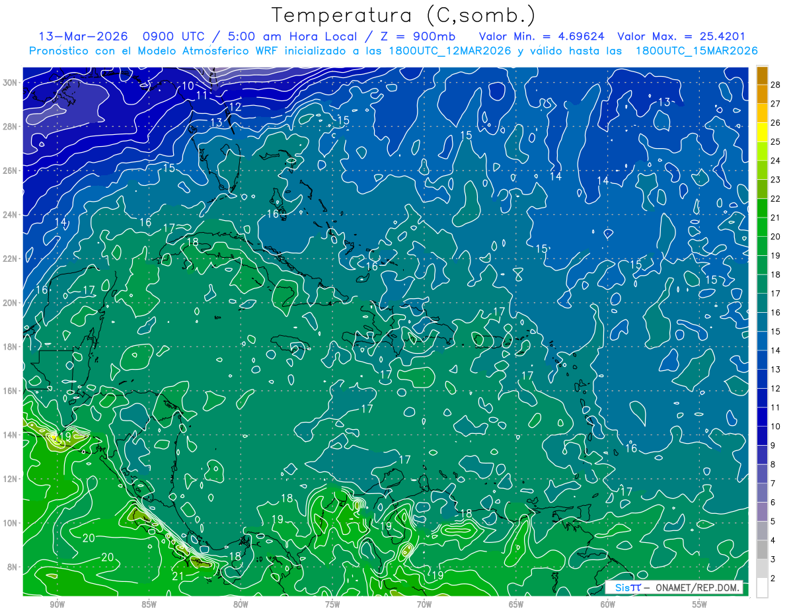This screenshot has height=613, width=793.
Task: Click the 'Valor Min. = 4.69624' readout
Action: click(x=542, y=36)
